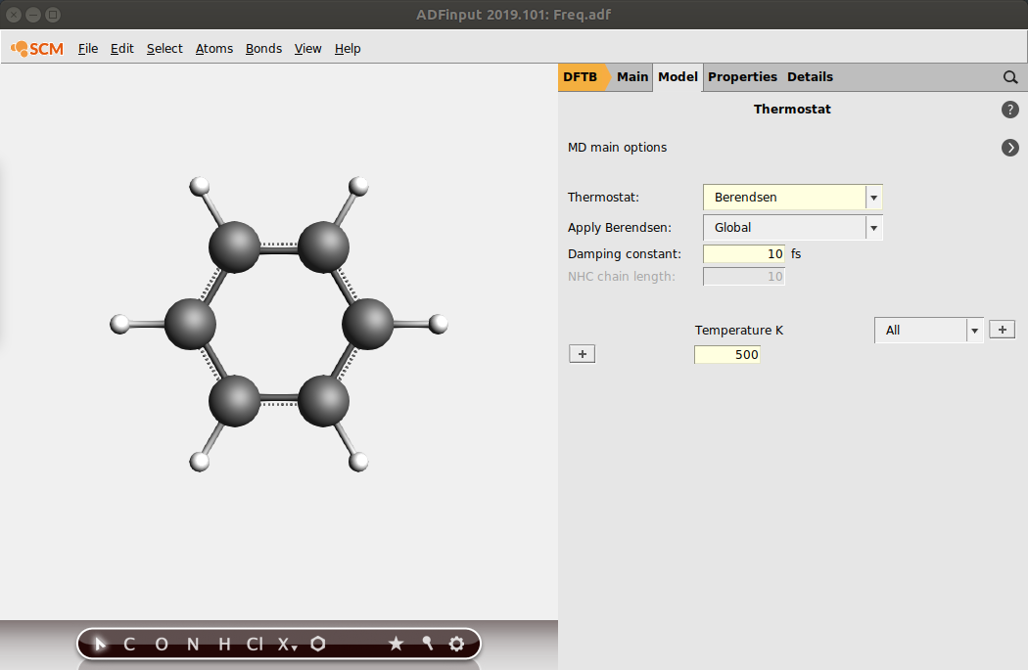Open the Help menu
This screenshot has width=1028, height=670.
pyautogui.click(x=348, y=49)
